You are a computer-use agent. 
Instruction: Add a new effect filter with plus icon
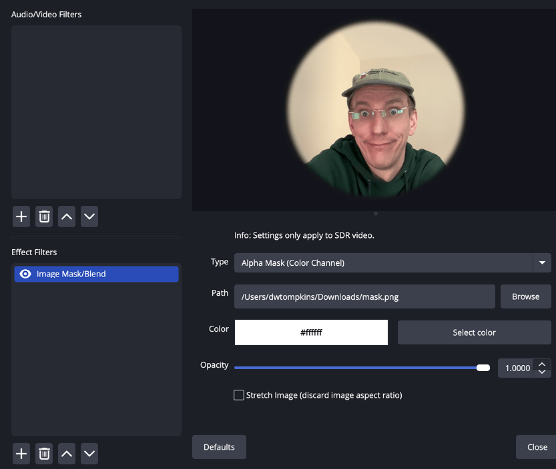point(21,454)
